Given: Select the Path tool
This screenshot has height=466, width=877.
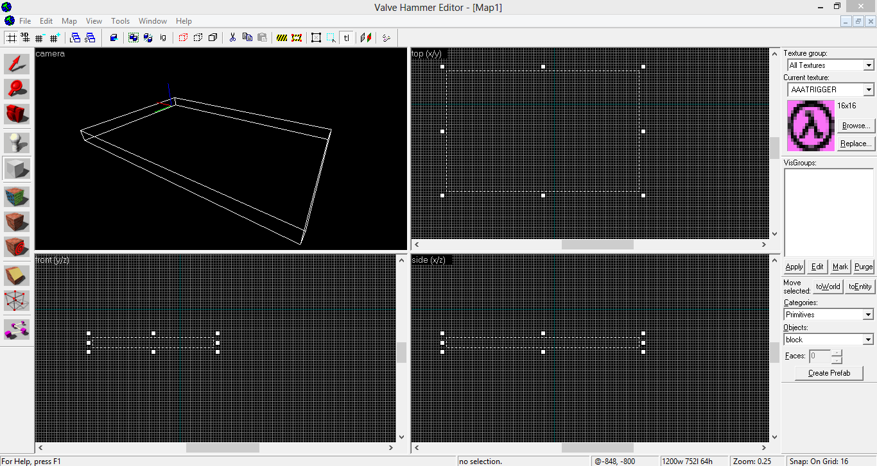Looking at the screenshot, I should 17,329.
